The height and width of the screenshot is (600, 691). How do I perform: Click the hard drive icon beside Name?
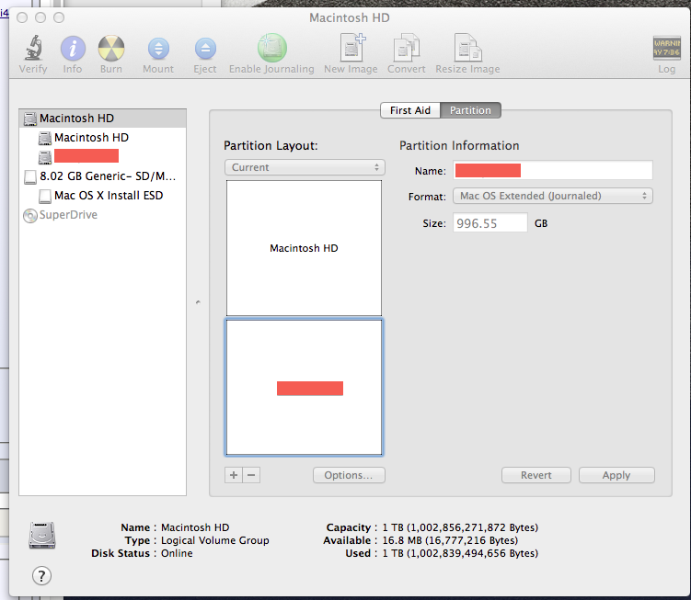pyautogui.click(x=42, y=536)
